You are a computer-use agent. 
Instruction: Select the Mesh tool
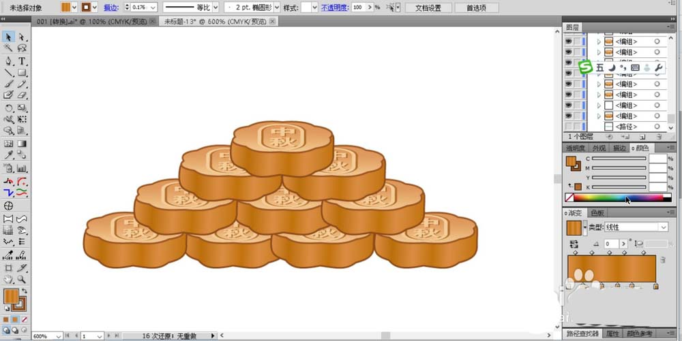[x=8, y=144]
